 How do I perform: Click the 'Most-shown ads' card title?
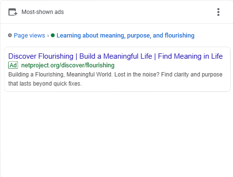pyautogui.click(x=43, y=12)
